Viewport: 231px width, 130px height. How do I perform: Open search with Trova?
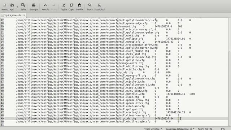90,7
